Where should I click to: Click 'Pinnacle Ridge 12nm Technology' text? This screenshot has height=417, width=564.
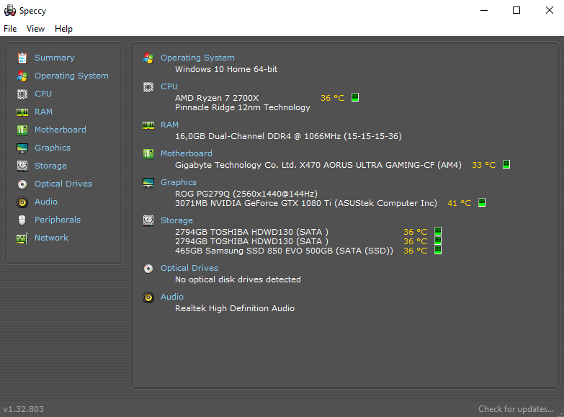[243, 107]
